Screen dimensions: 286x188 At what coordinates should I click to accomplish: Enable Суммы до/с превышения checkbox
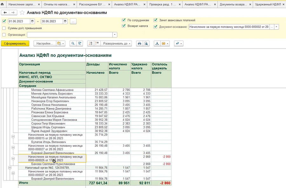point(4,28)
